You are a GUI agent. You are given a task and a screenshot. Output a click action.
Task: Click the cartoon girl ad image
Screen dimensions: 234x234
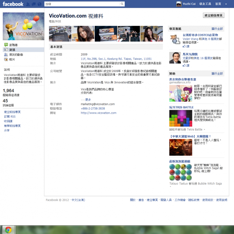(x=181, y=93)
